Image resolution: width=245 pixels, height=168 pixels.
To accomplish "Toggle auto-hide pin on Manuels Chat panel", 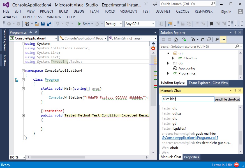I will (235, 90).
